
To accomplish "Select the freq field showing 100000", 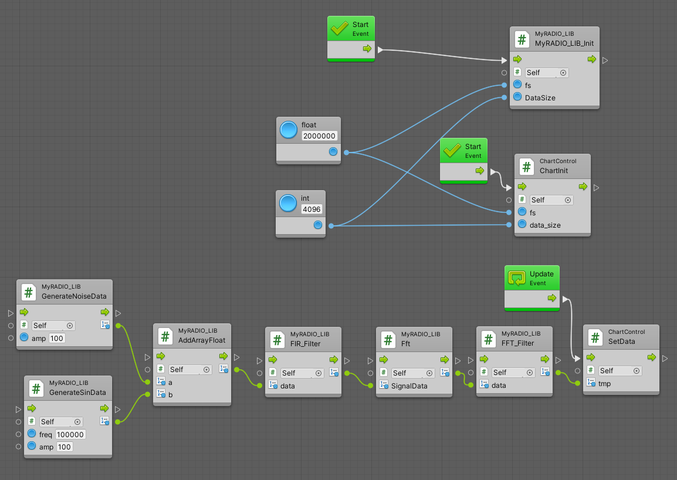I will [x=70, y=434].
